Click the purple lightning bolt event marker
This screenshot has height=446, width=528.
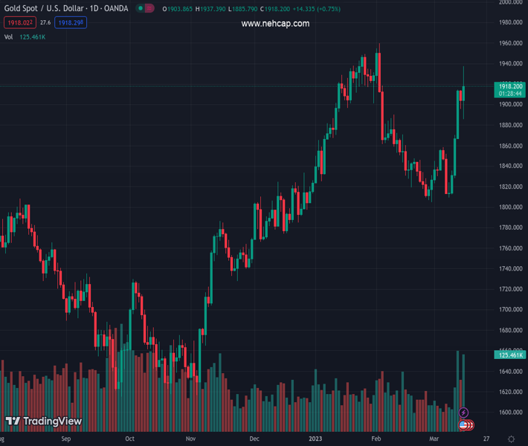pos(464,413)
